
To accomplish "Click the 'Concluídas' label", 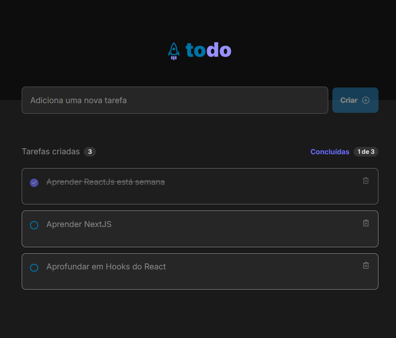I will [x=330, y=152].
